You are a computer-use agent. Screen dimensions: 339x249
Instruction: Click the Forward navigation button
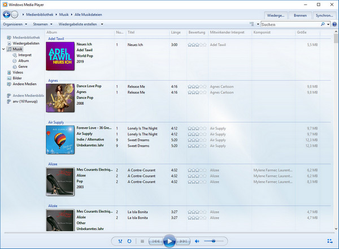(x=15, y=15)
